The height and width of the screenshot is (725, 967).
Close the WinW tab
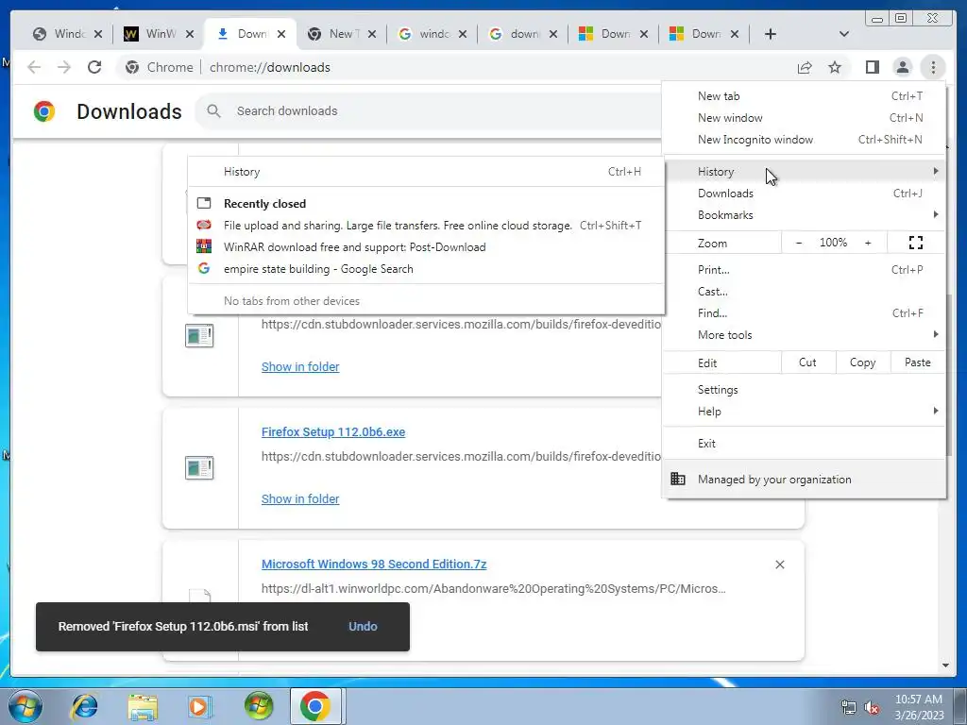(x=190, y=34)
